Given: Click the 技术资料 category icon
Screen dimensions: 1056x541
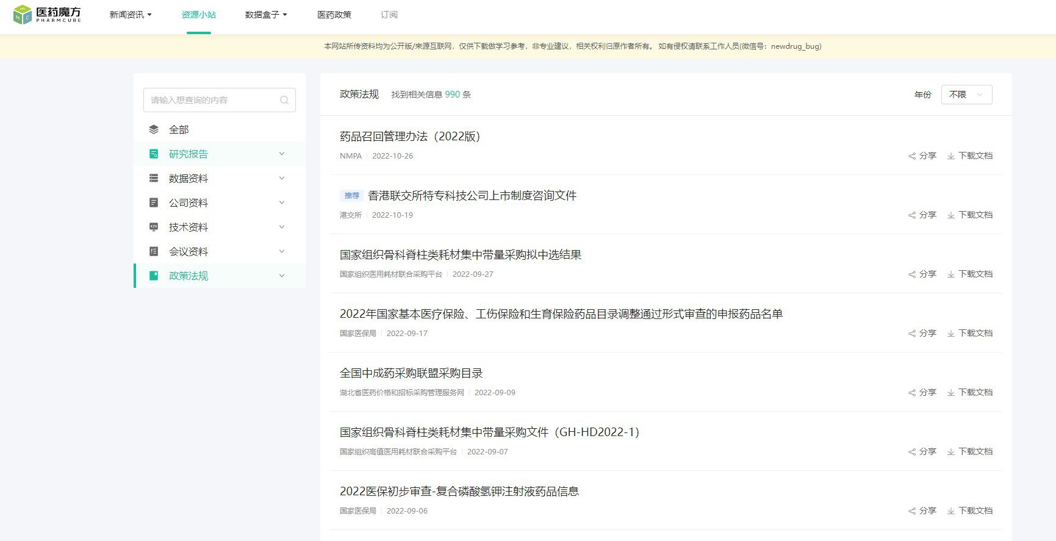Looking at the screenshot, I should tap(154, 227).
